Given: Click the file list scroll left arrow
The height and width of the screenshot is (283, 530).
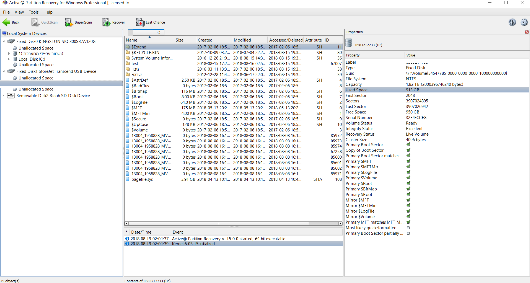Looking at the screenshot, I should 127,223.
